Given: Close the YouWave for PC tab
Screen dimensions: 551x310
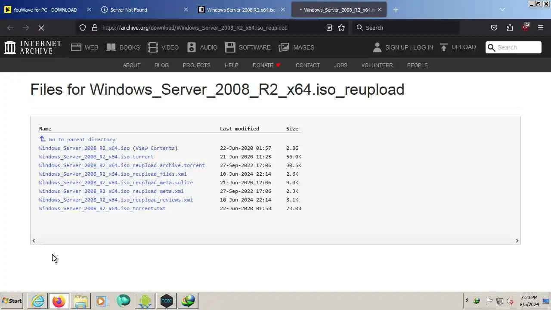Looking at the screenshot, I should 89,9.
